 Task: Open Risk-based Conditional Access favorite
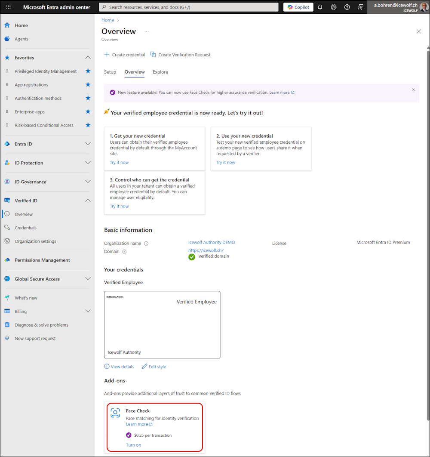[x=44, y=125]
